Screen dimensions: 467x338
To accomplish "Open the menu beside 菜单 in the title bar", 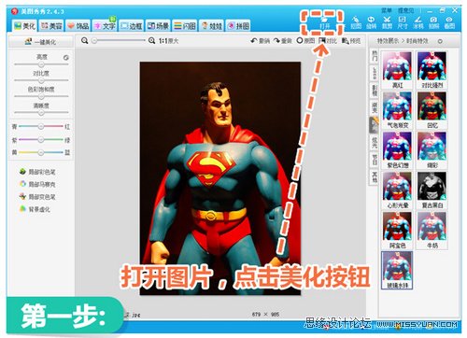I will coord(405,10).
